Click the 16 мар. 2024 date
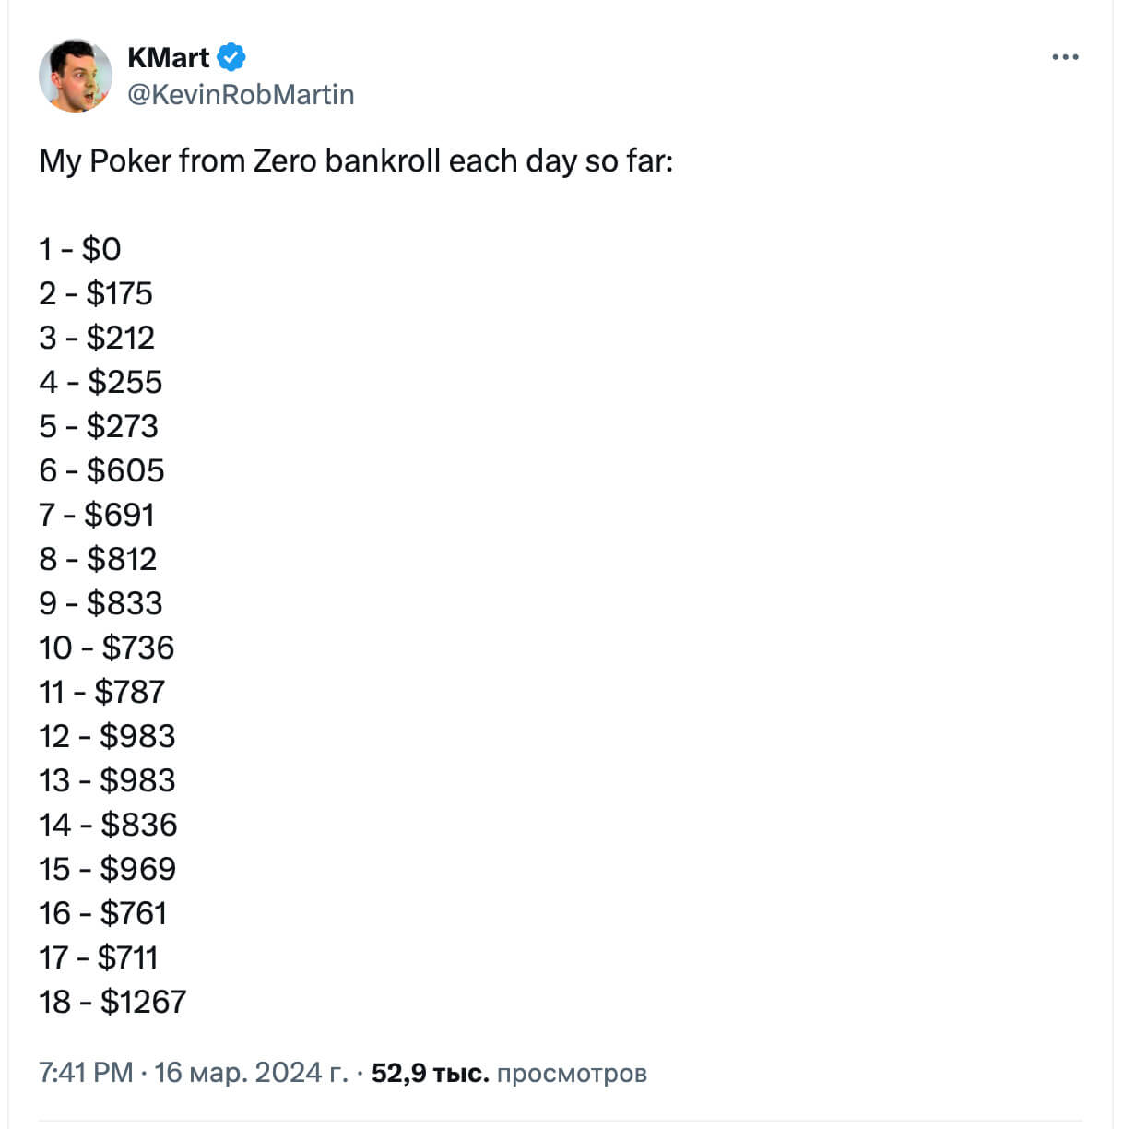This screenshot has width=1123, height=1129. click(x=251, y=1073)
